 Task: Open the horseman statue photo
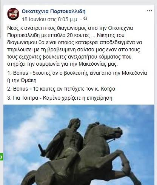click(79, 145)
